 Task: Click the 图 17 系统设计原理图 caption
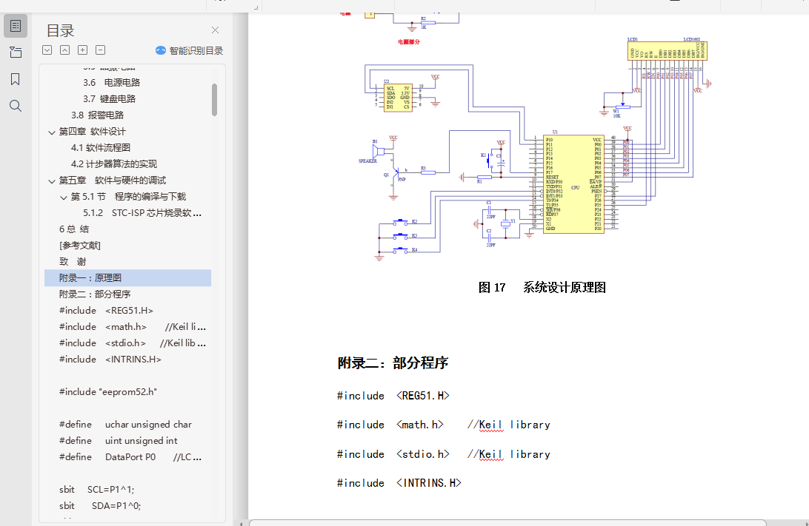tap(542, 288)
